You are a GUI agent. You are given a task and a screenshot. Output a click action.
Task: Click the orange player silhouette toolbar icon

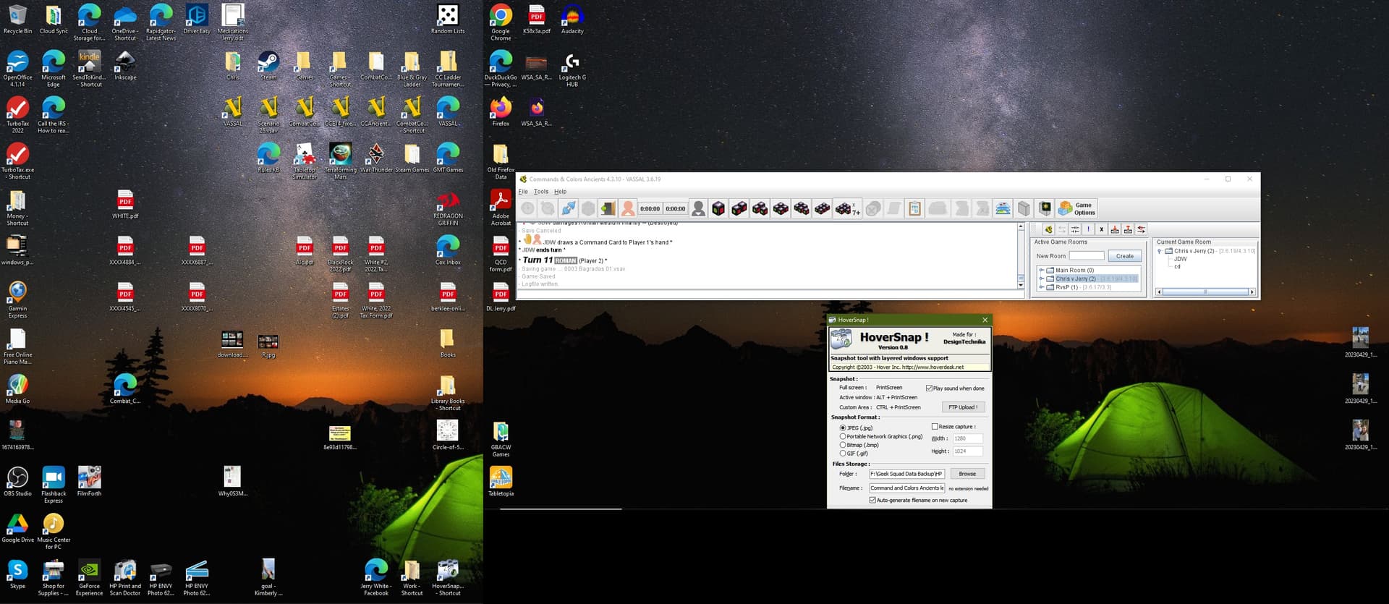[628, 209]
